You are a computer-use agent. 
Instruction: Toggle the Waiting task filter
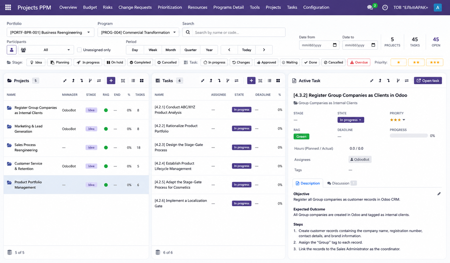290,63
